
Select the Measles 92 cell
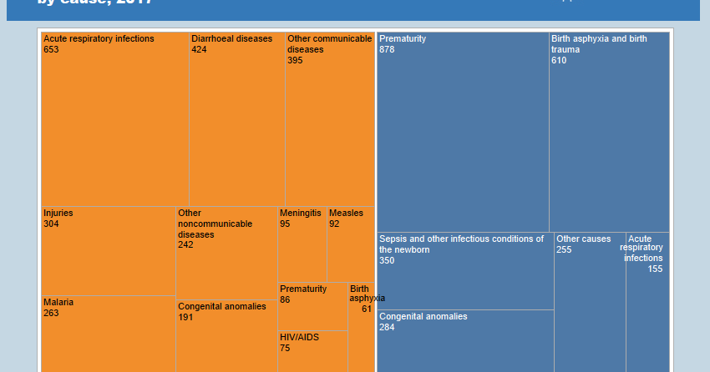[x=351, y=244]
